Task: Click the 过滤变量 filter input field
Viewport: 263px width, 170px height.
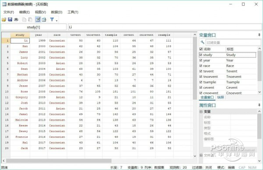Action: 233,42
